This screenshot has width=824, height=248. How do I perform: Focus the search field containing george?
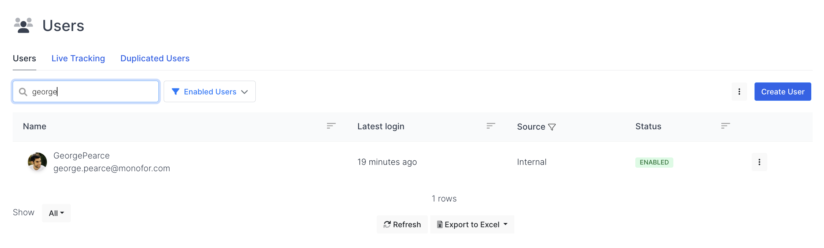[92, 92]
